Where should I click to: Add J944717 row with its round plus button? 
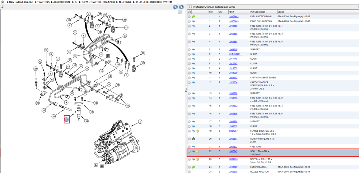[x=189, y=78]
